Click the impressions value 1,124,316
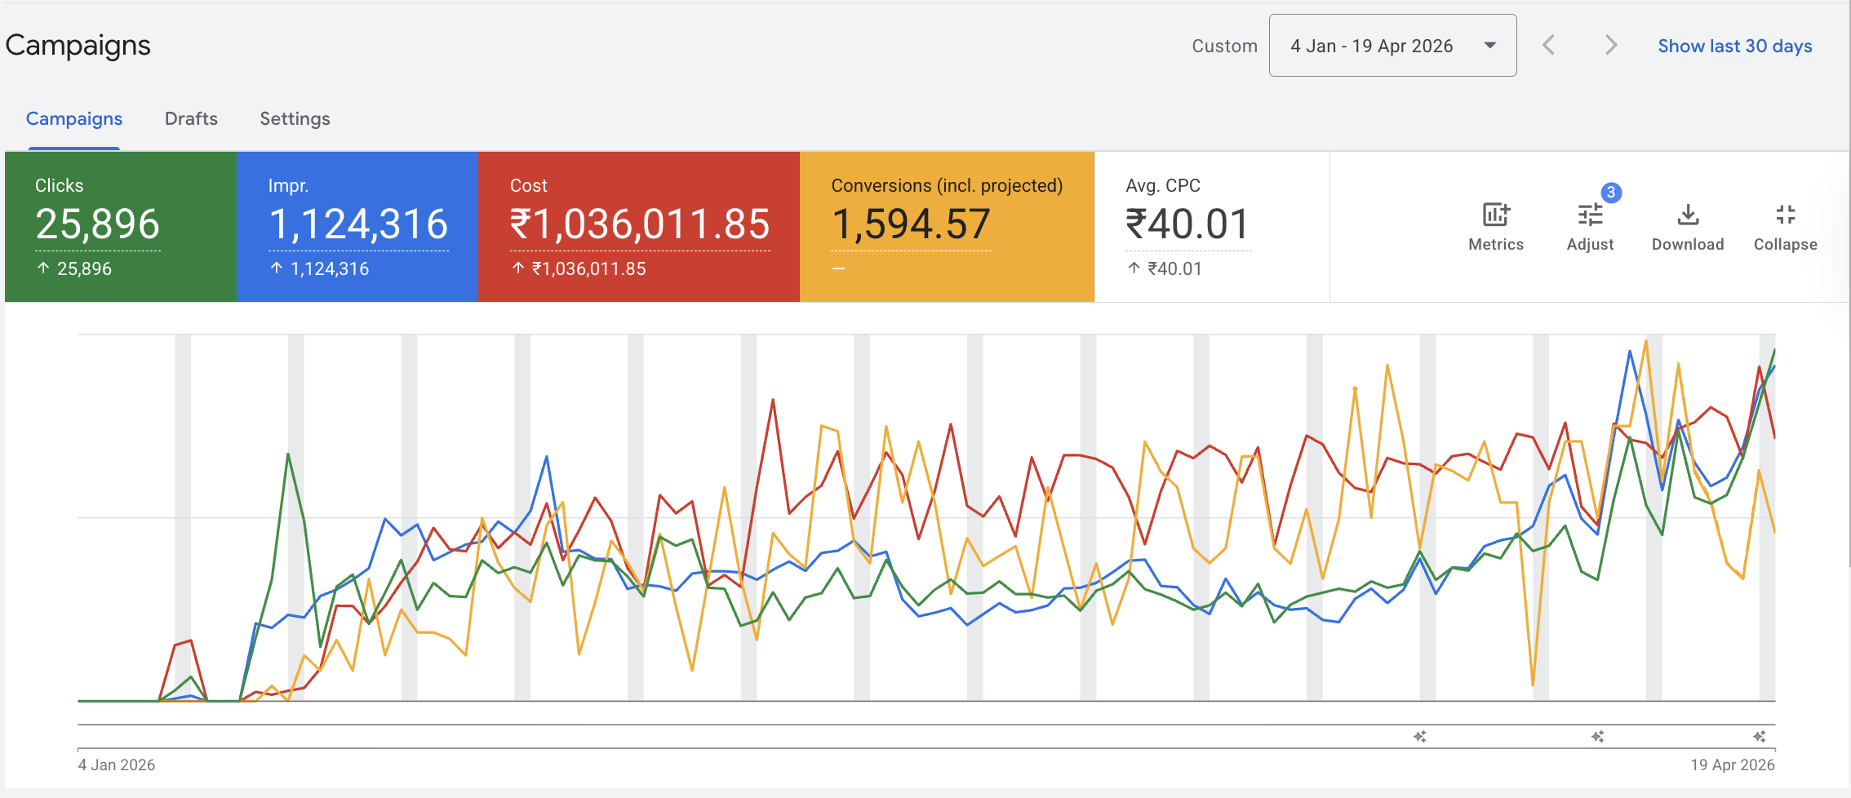 click(358, 224)
